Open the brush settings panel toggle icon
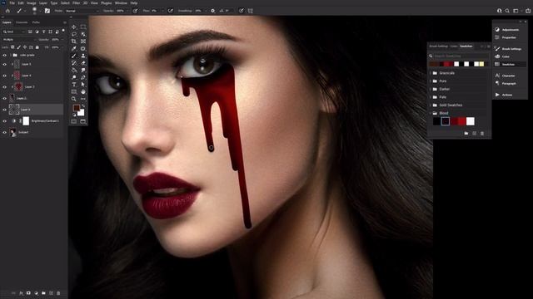The height and width of the screenshot is (299, 533). point(47,11)
